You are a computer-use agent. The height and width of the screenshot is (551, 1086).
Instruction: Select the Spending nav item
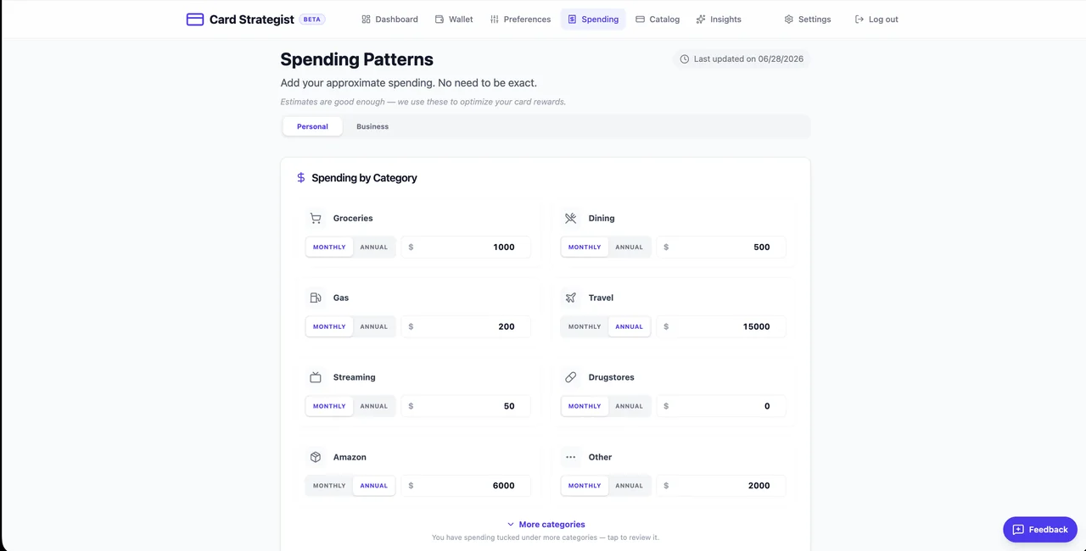(x=593, y=19)
